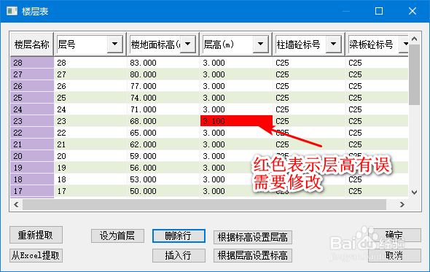Select floor name cell 20

click(32, 156)
